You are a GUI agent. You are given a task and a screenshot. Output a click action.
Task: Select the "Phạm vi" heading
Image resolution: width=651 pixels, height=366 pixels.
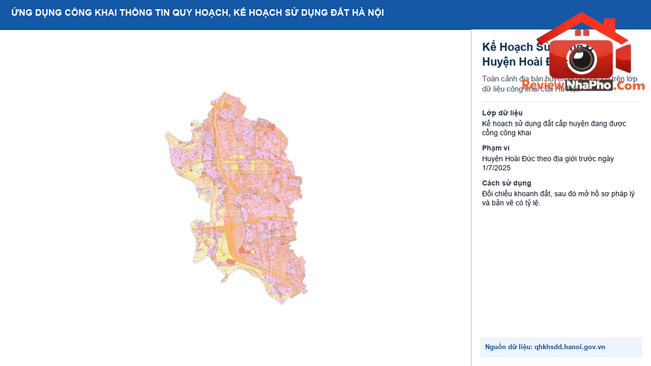tap(495, 148)
